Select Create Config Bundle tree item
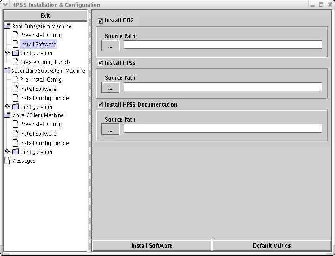Image resolution: width=335 pixels, height=256 pixels. tap(45, 62)
